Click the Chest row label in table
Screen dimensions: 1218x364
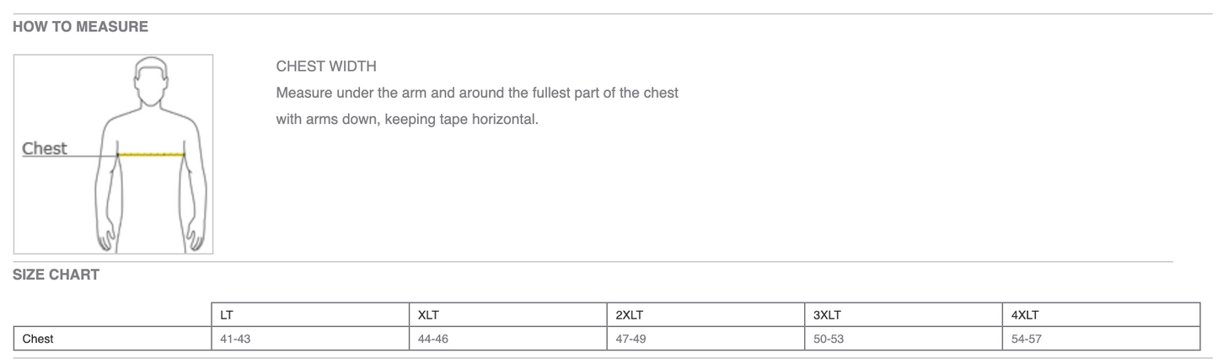coord(38,339)
